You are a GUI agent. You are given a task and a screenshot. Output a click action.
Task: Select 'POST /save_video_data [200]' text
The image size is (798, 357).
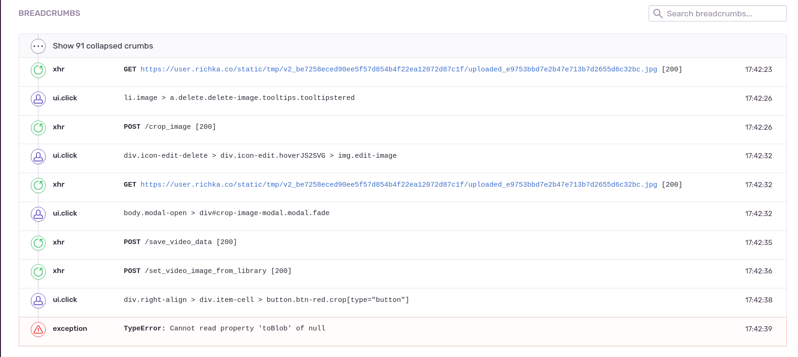(180, 242)
